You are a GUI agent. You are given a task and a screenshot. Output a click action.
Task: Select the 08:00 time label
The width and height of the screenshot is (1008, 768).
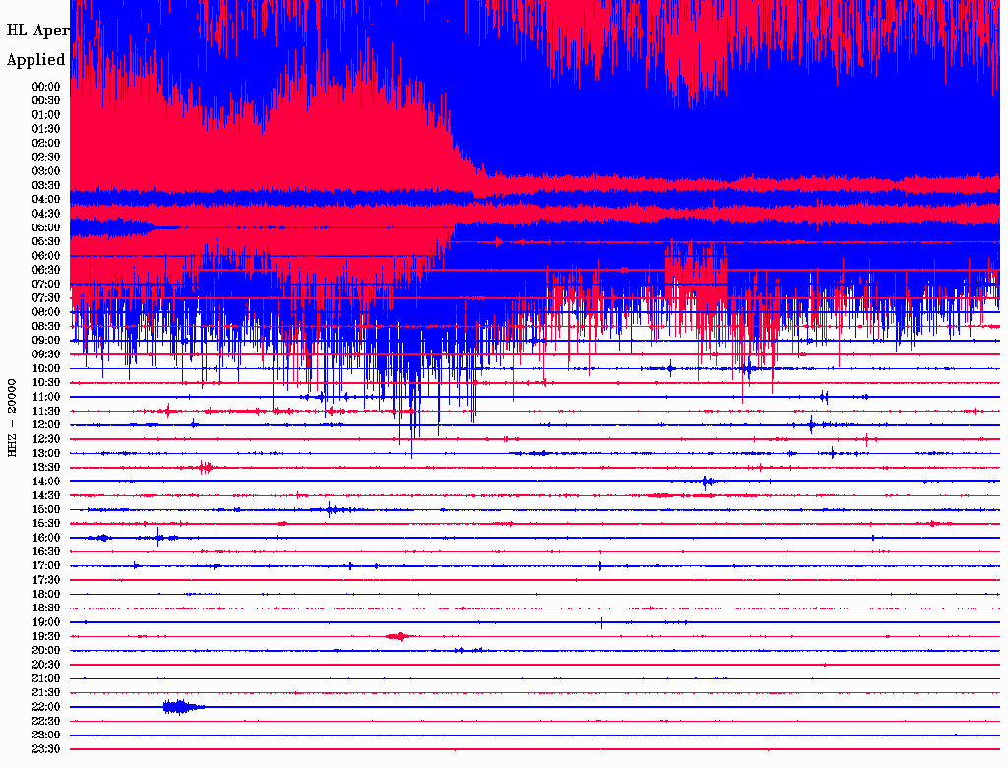(46, 312)
